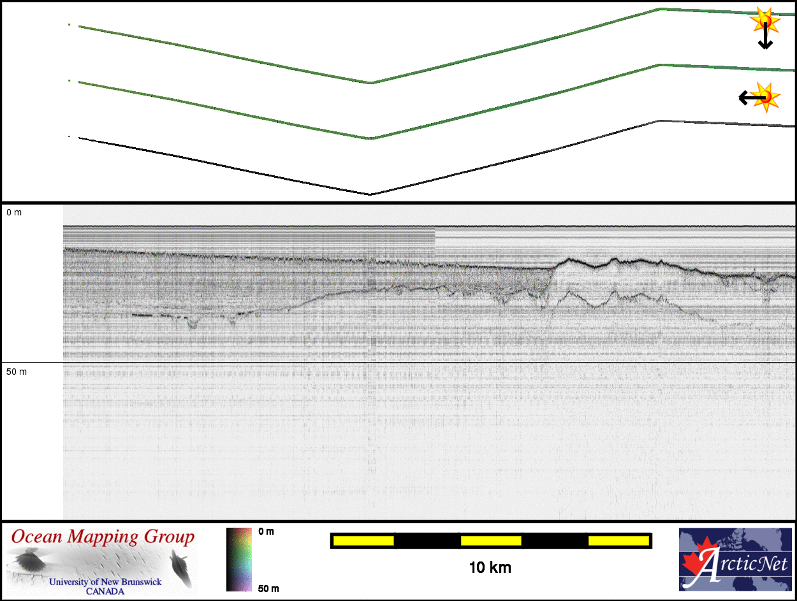This screenshot has width=797, height=601.
Task: Open the ArcticNet logo
Action: pos(736,559)
